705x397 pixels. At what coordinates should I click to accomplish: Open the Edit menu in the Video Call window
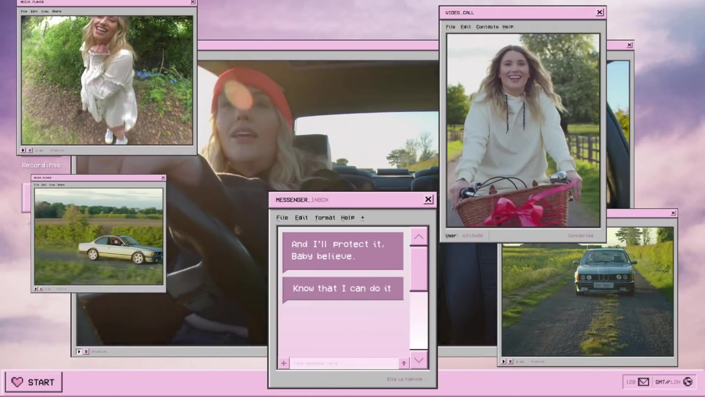point(466,26)
